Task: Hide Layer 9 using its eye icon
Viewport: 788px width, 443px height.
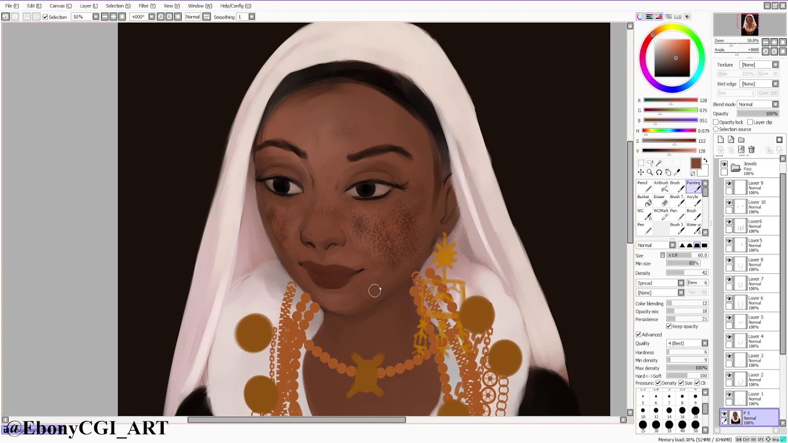Action: tap(730, 183)
